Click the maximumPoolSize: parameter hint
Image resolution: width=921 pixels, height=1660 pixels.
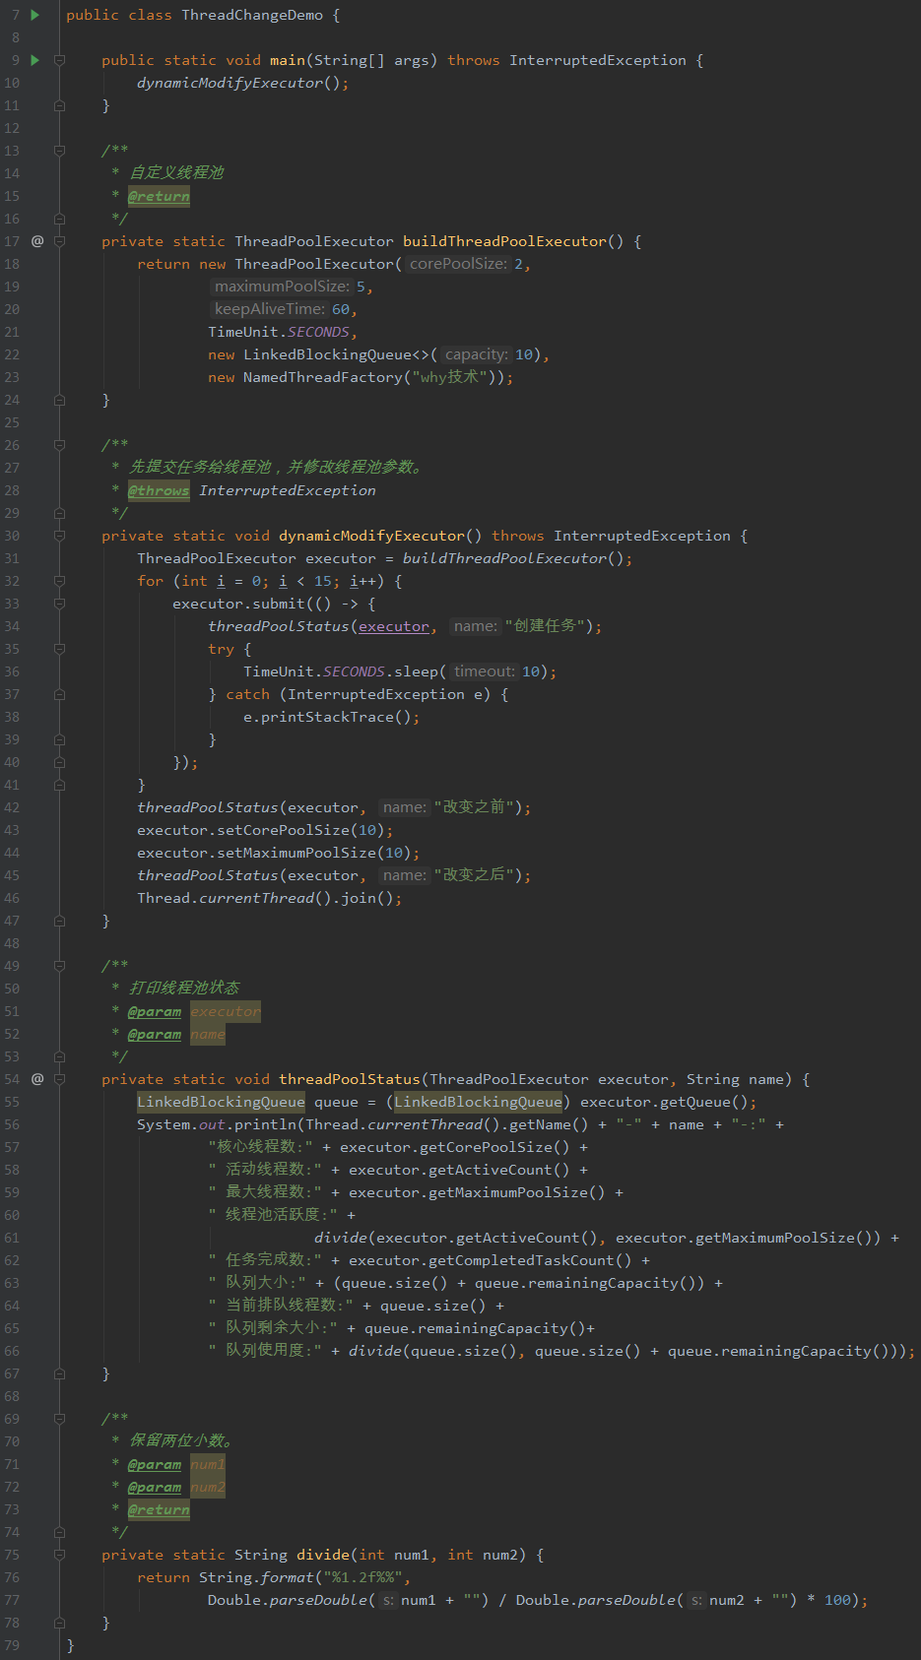[x=282, y=287]
